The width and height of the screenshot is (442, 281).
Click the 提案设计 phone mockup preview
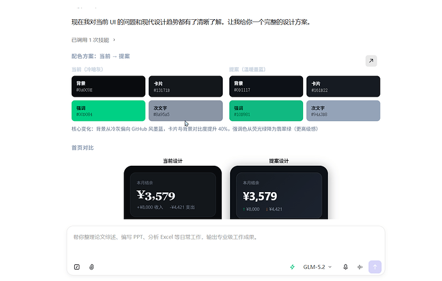(279, 192)
